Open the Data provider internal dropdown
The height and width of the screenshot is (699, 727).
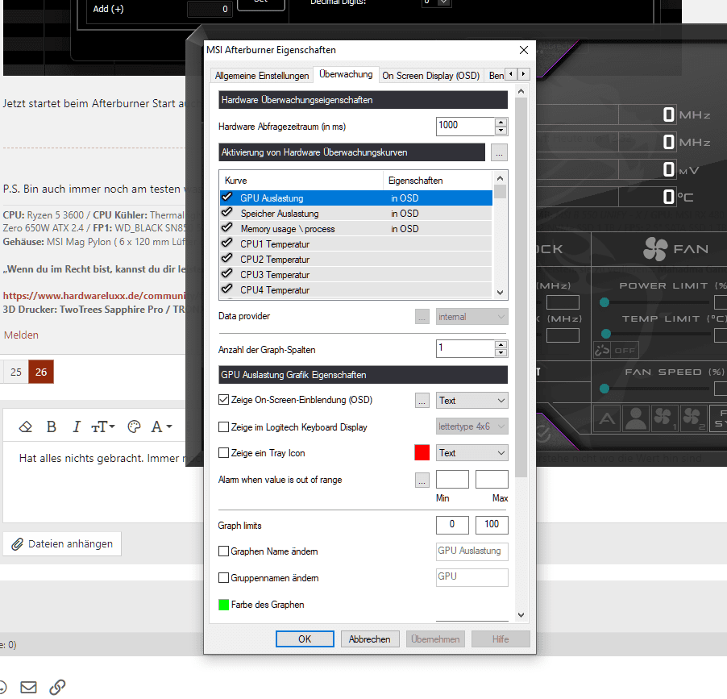[x=472, y=317]
